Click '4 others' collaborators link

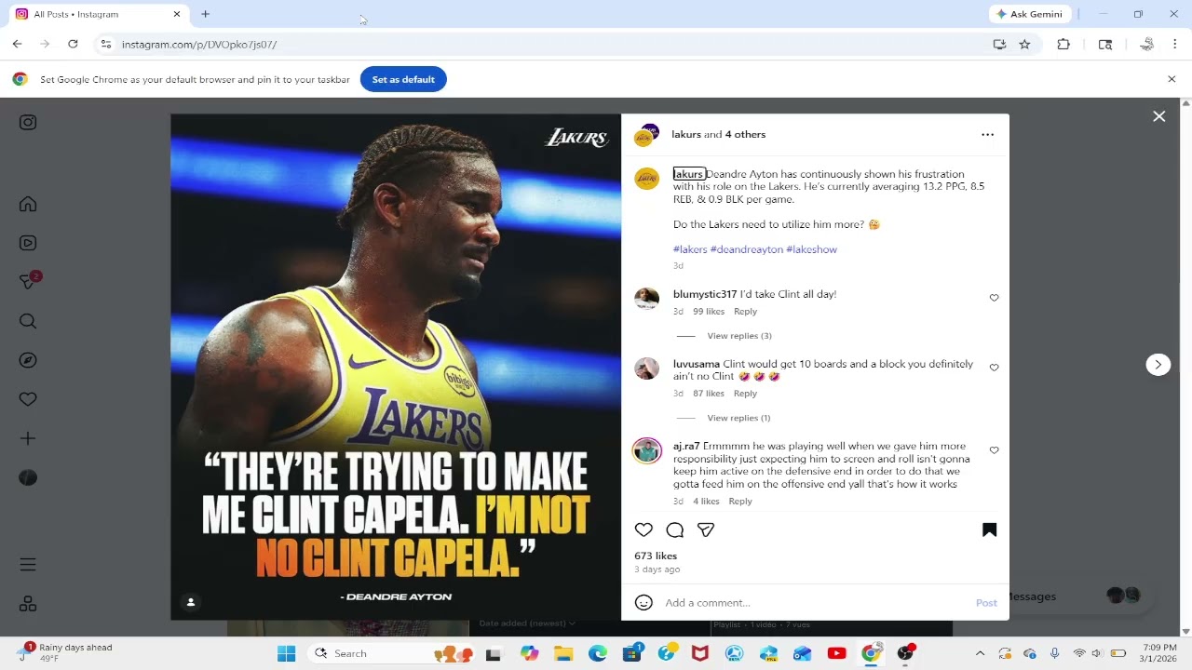click(x=745, y=135)
